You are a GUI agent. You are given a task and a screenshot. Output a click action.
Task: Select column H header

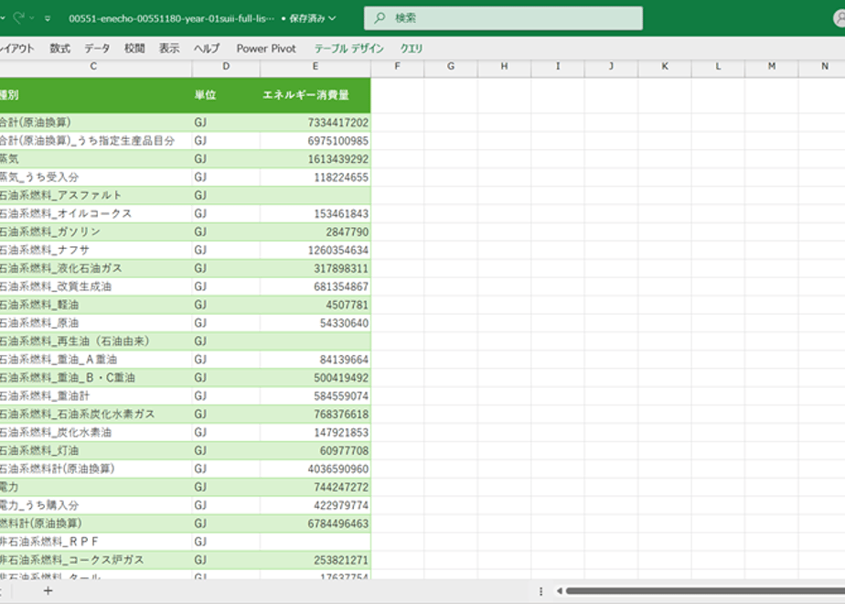coord(504,66)
